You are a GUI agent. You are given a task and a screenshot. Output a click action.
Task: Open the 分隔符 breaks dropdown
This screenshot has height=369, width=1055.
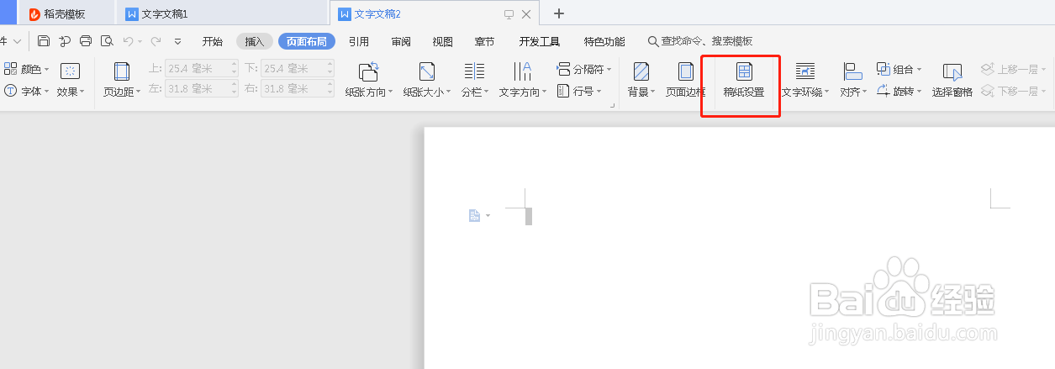coord(585,70)
